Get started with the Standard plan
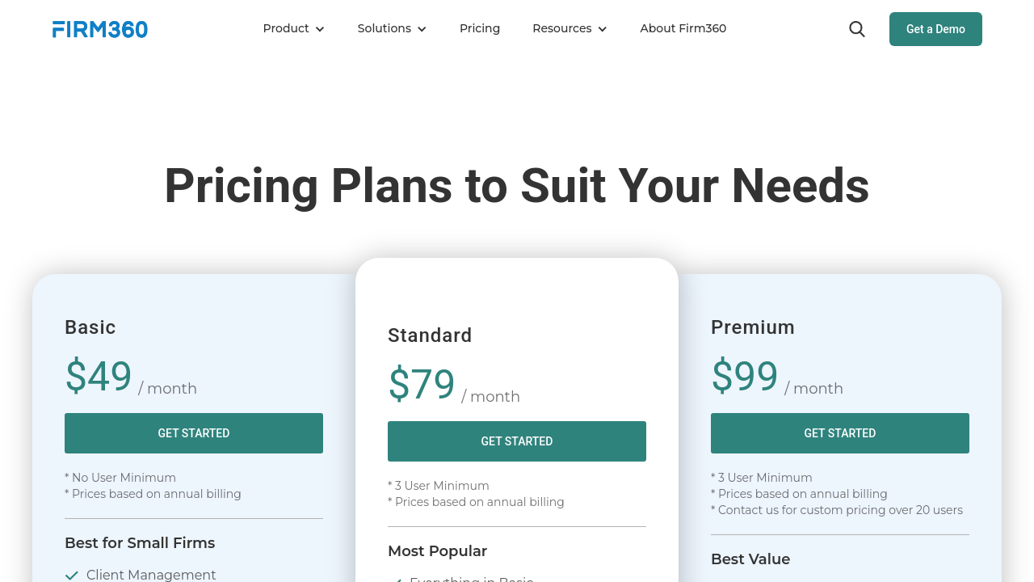The width and height of the screenshot is (1034, 582). tap(517, 441)
